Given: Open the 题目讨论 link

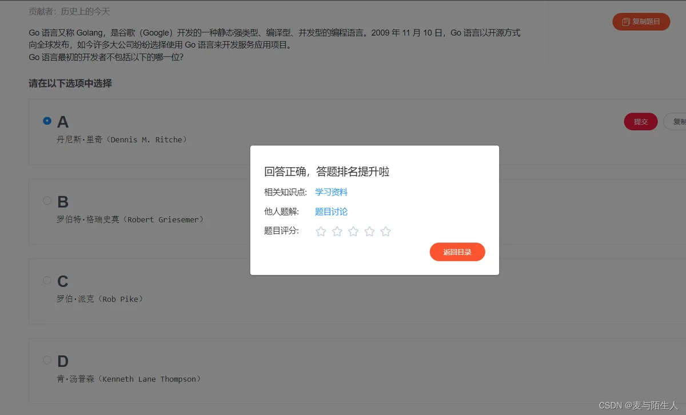Looking at the screenshot, I should click(x=332, y=212).
